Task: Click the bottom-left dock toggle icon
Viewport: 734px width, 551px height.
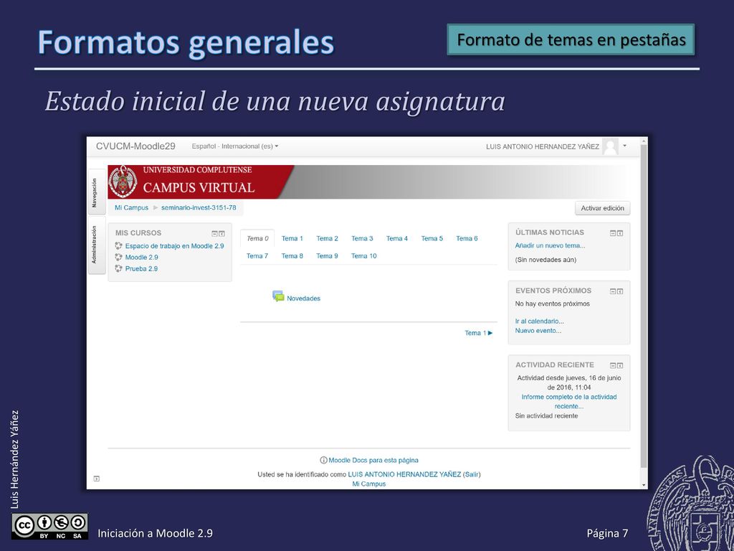Action: [97, 479]
